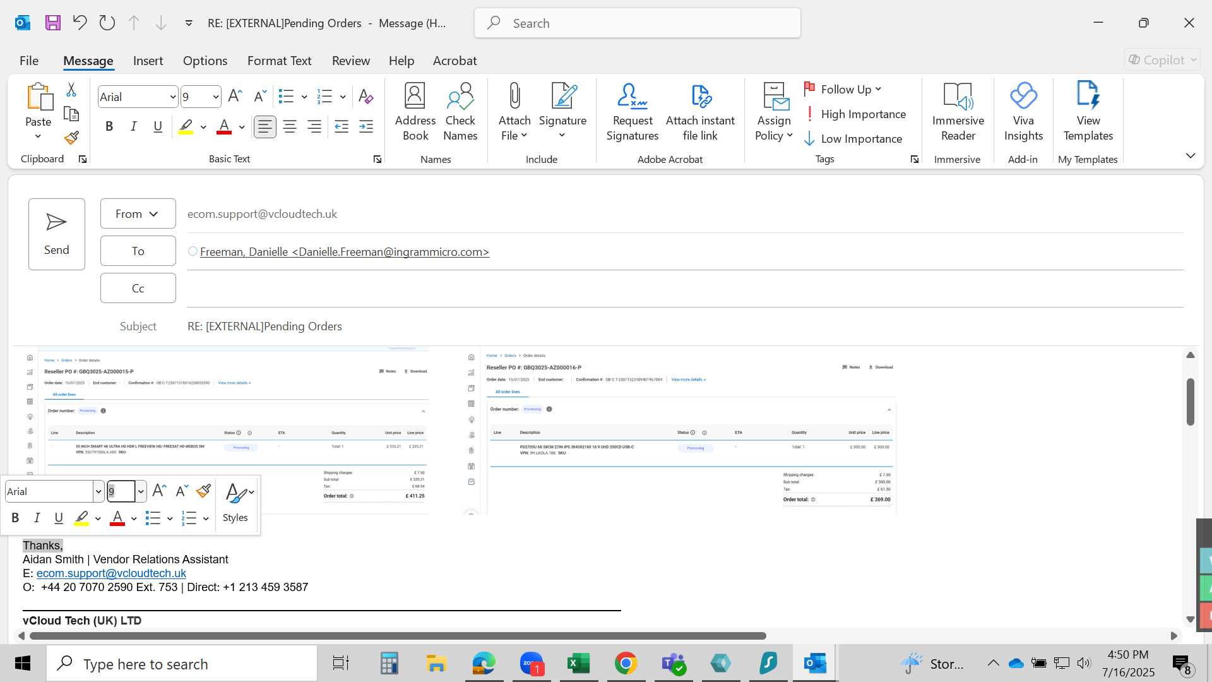The width and height of the screenshot is (1212, 682).
Task: Open Assign Policy dropdown
Action: [x=774, y=128]
